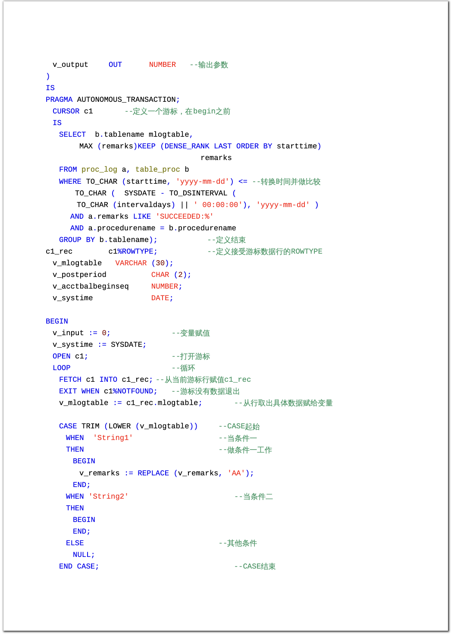
Task: Click table_proc table name
Action: coord(158,170)
